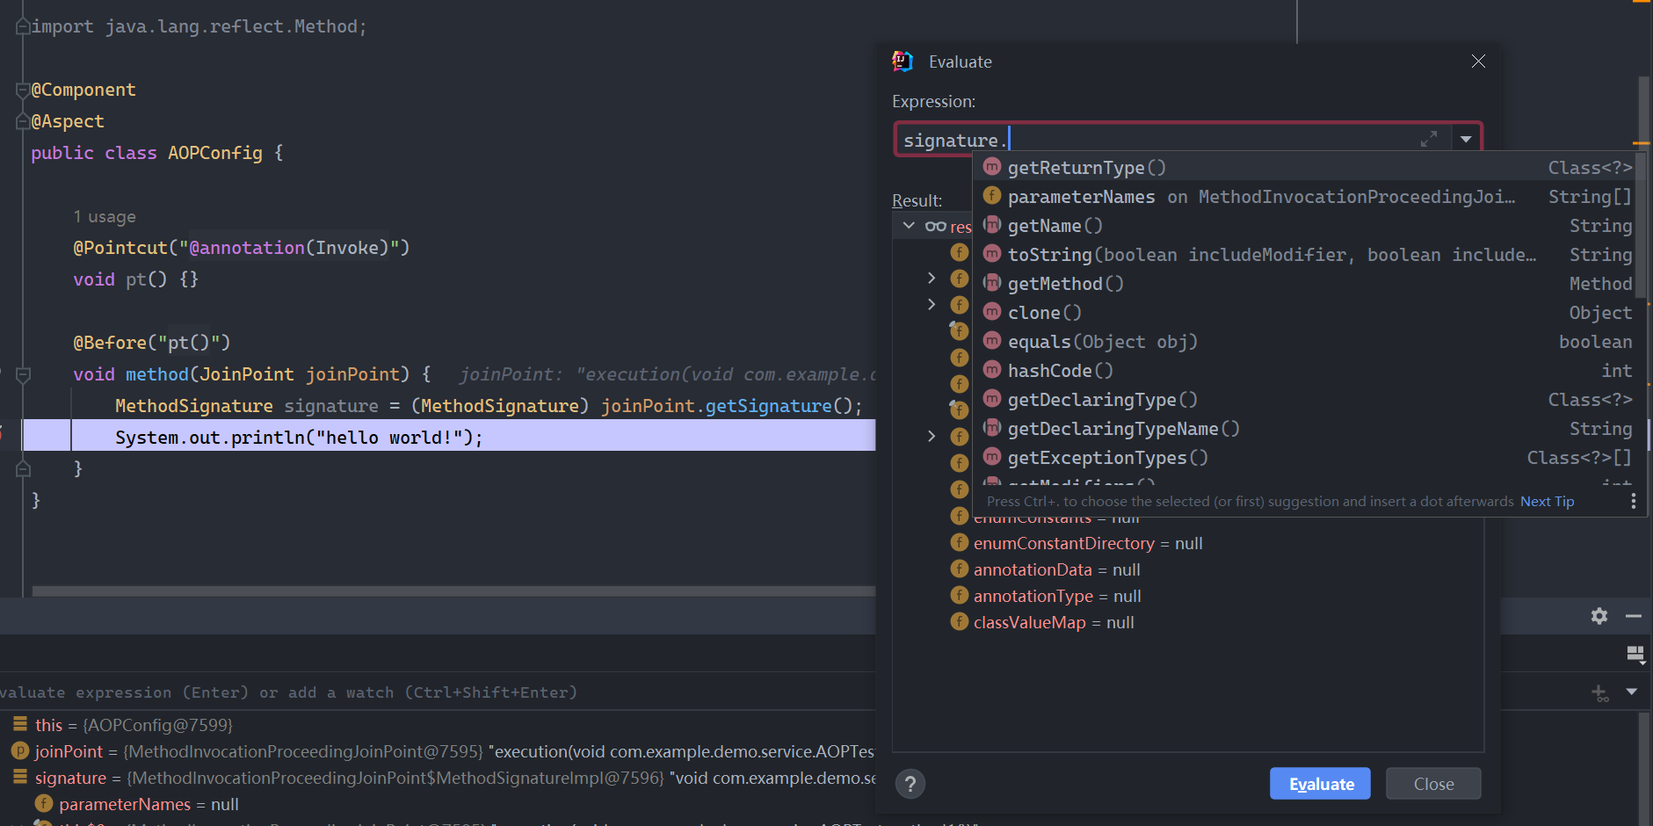Click enumConstantDirectory field icon
Image resolution: width=1653 pixels, height=826 pixels.
[x=960, y=542]
